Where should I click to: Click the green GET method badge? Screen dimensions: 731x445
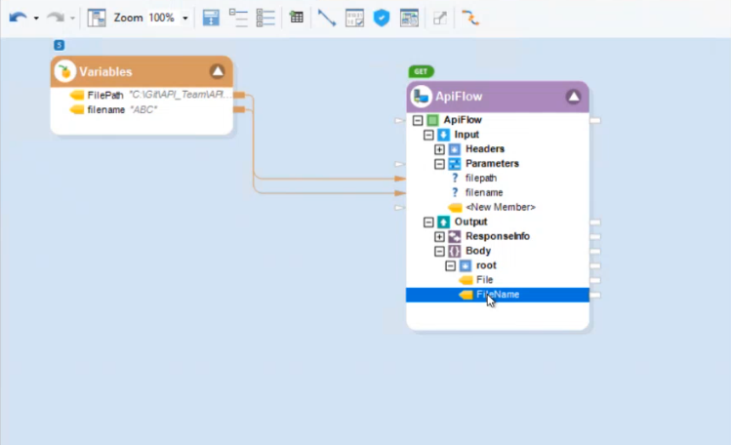click(x=422, y=71)
